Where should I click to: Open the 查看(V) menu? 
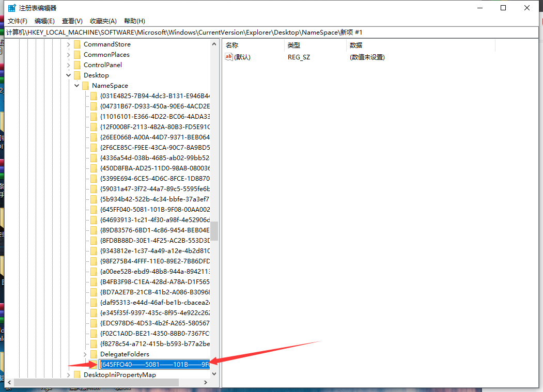pos(72,21)
